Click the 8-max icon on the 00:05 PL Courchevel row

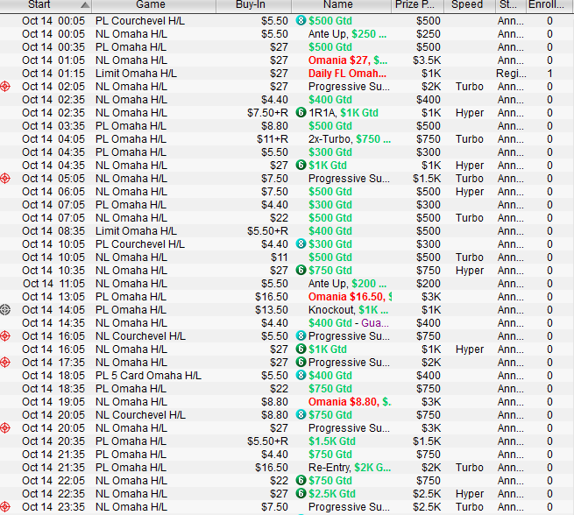pos(301,20)
